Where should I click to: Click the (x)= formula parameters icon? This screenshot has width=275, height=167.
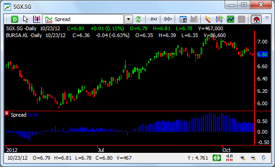[168, 19]
